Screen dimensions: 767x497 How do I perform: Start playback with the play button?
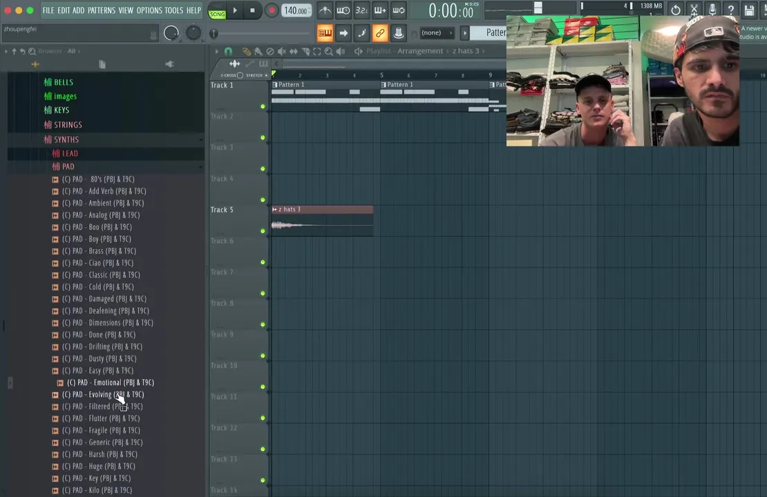[x=235, y=10]
